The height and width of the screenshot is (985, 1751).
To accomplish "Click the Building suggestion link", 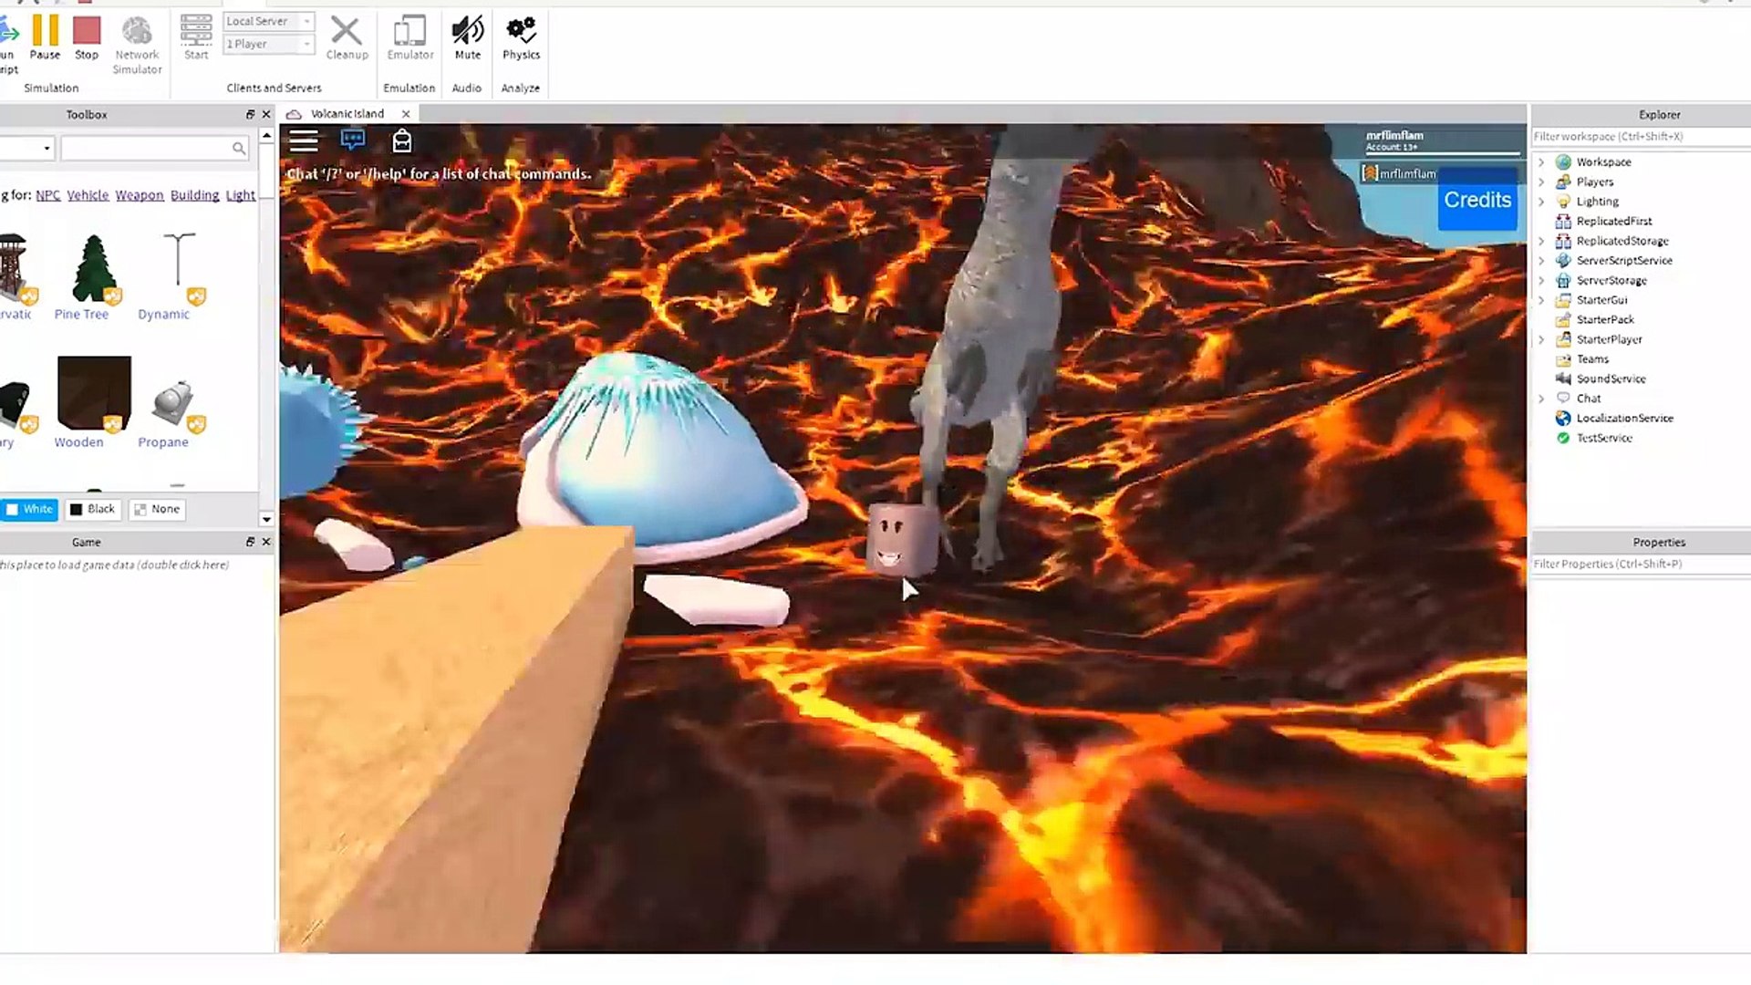I will click(195, 195).
